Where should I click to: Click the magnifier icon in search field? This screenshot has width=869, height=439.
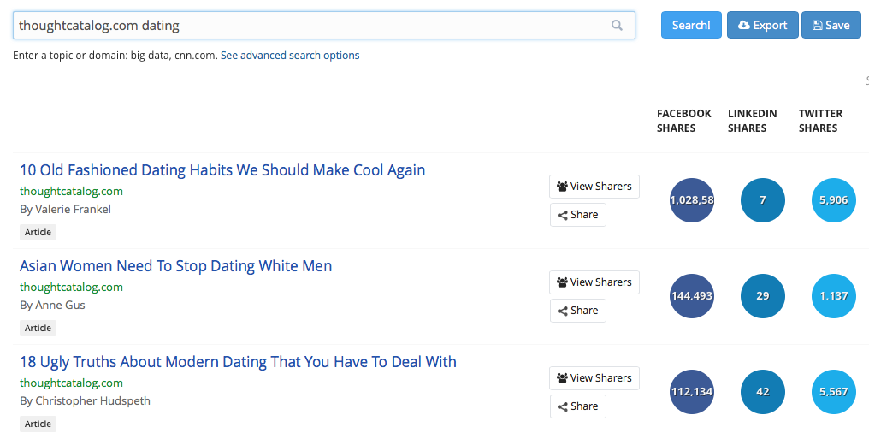(x=617, y=26)
